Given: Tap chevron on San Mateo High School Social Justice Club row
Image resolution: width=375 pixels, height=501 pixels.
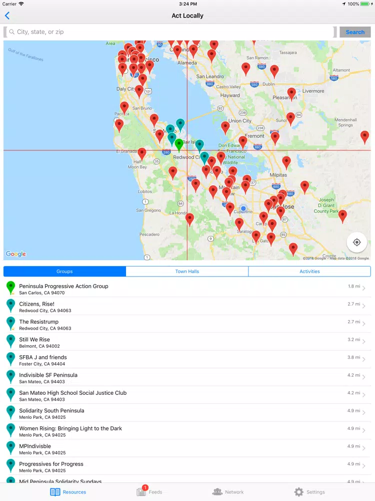Looking at the screenshot, I should click(x=364, y=395).
